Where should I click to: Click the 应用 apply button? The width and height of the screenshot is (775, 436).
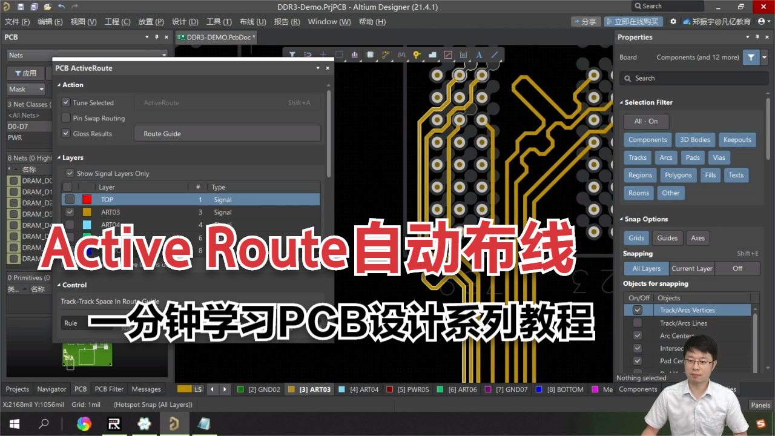(25, 73)
